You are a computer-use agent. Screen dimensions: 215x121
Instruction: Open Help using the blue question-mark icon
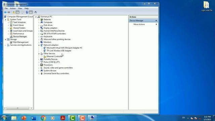coord(27,12)
